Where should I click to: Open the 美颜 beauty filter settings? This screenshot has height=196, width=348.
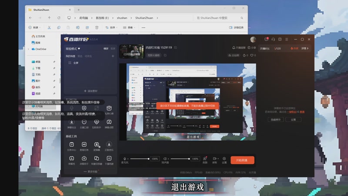coord(205,160)
